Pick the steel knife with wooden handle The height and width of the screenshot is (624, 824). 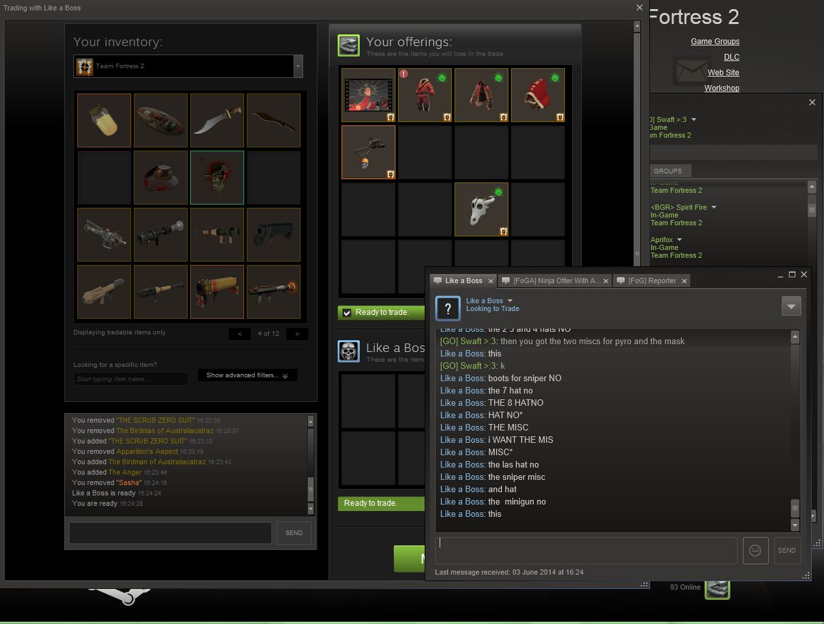click(x=217, y=120)
